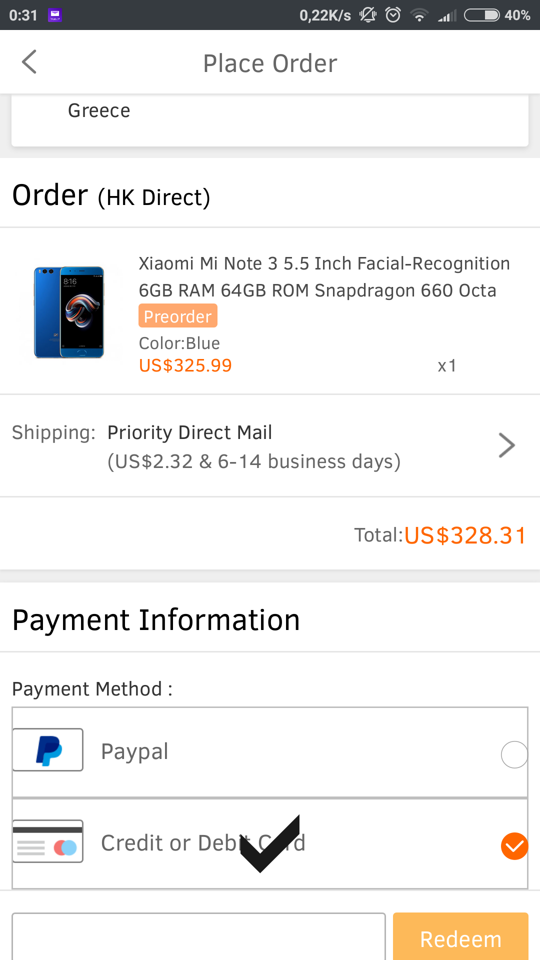
Task: Tap the Greece address card
Action: [270, 120]
